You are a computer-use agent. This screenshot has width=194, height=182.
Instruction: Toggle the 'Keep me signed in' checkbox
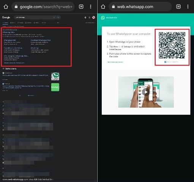pos(165,62)
